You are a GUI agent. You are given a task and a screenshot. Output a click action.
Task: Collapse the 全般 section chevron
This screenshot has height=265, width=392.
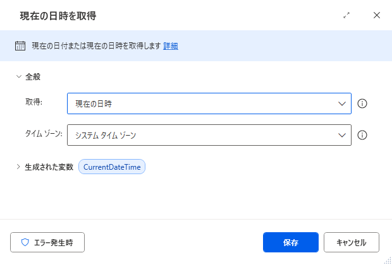[19, 76]
